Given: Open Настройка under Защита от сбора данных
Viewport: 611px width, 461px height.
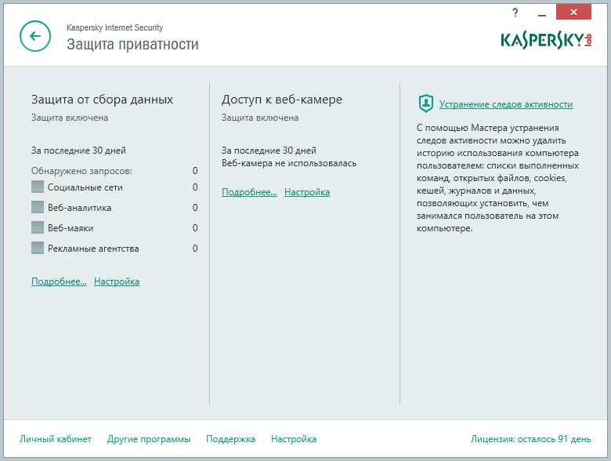Looking at the screenshot, I should pyautogui.click(x=117, y=281).
